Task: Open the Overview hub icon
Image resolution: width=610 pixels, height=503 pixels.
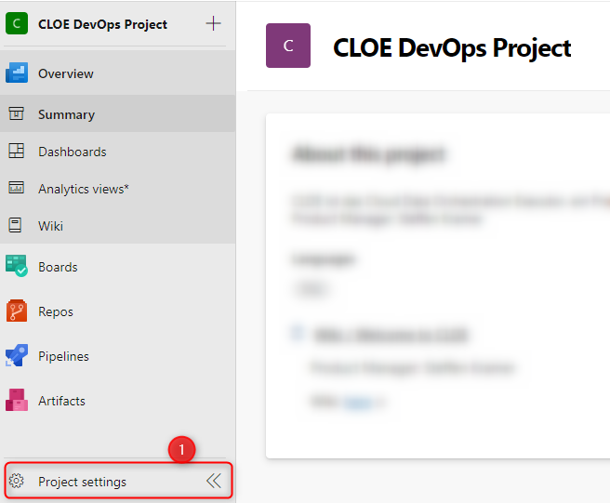Action: [17, 73]
